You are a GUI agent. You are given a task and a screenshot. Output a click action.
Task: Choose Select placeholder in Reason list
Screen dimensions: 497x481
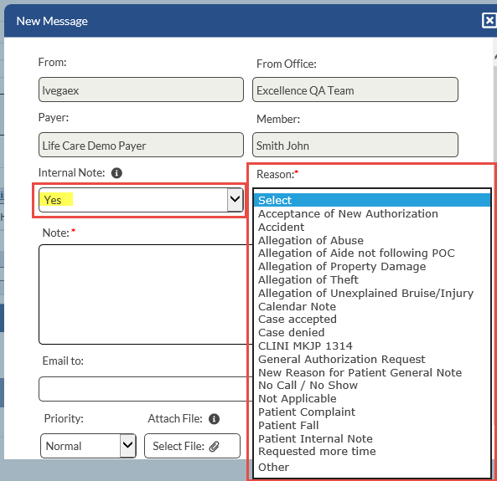pos(372,200)
